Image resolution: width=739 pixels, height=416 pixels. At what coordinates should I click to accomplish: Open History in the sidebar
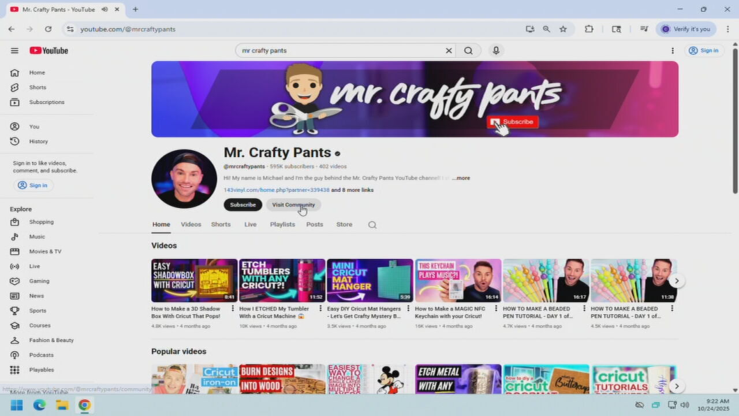click(38, 142)
